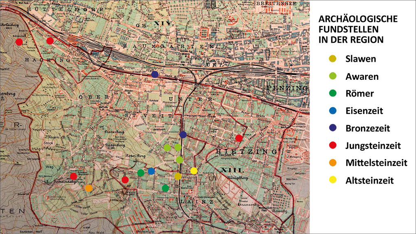Click the dark-blue Bronzezeit marker above the Awaren dots

coord(183,135)
